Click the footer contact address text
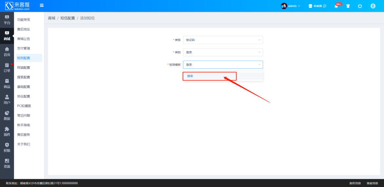Screen dimensions: 384x187 (x=42, y=183)
